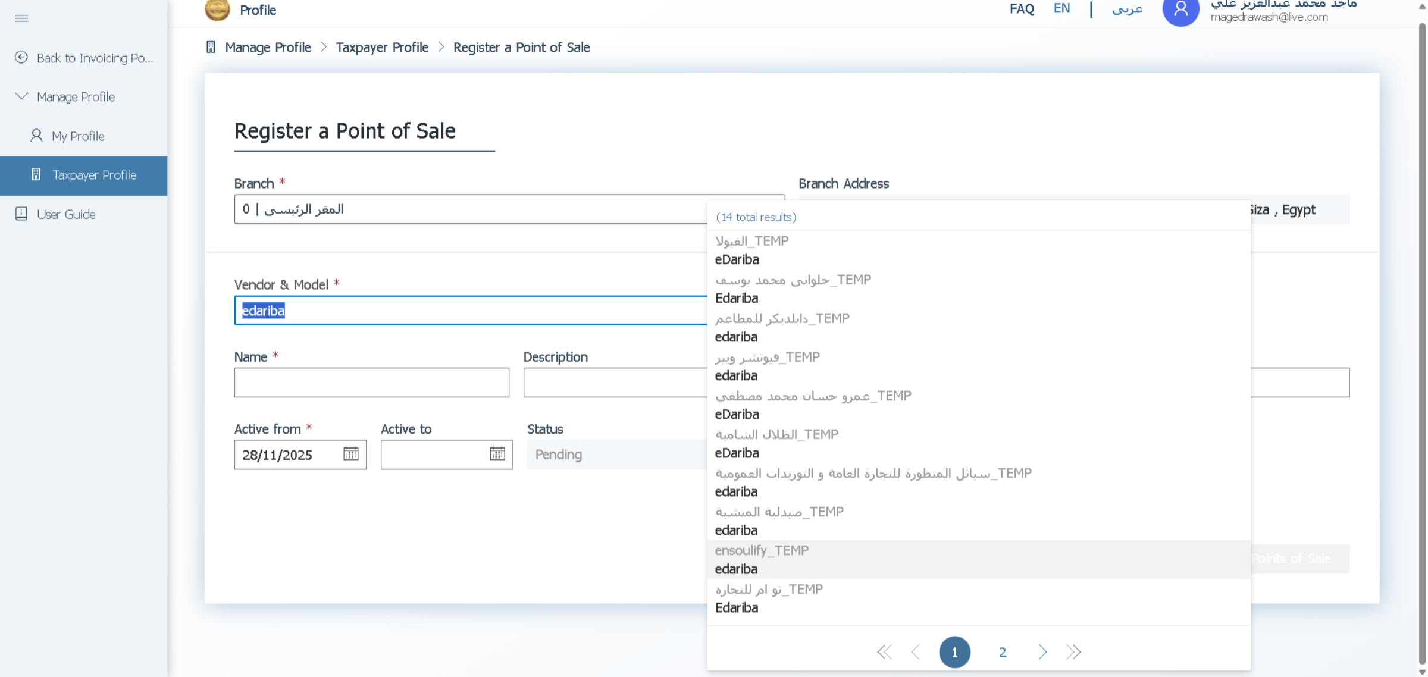The width and height of the screenshot is (1428, 677).
Task: Collapse the Manage Profile section
Action: click(x=21, y=96)
